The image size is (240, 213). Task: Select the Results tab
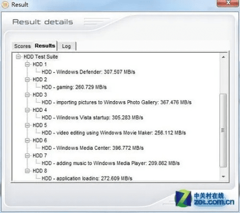tap(45, 46)
